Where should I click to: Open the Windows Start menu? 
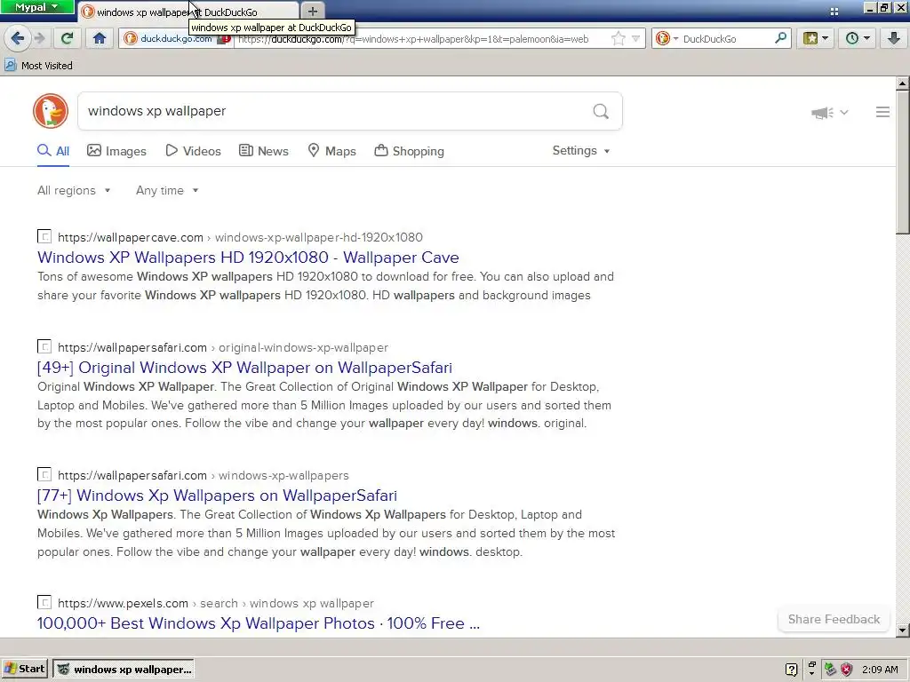pyautogui.click(x=24, y=669)
